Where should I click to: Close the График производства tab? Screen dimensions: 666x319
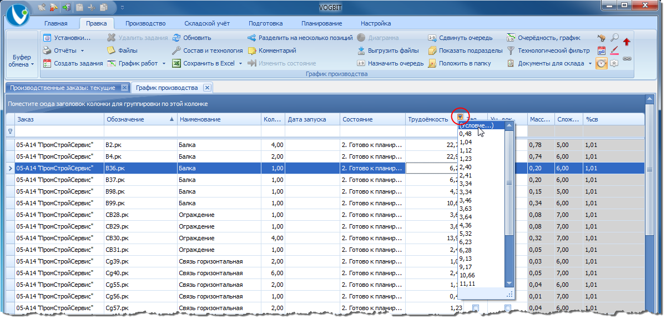(x=206, y=88)
